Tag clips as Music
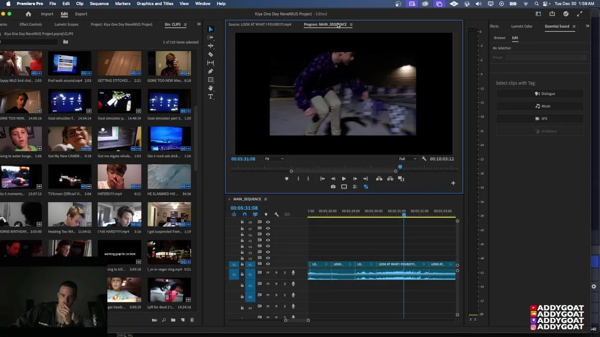This screenshot has width=600, height=337. pyautogui.click(x=540, y=106)
